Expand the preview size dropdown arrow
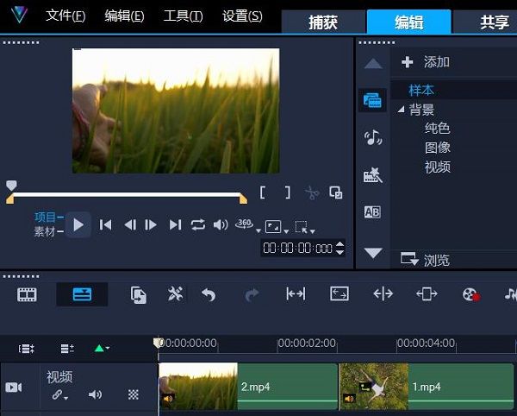This screenshot has width=517, height=416. coord(286,231)
